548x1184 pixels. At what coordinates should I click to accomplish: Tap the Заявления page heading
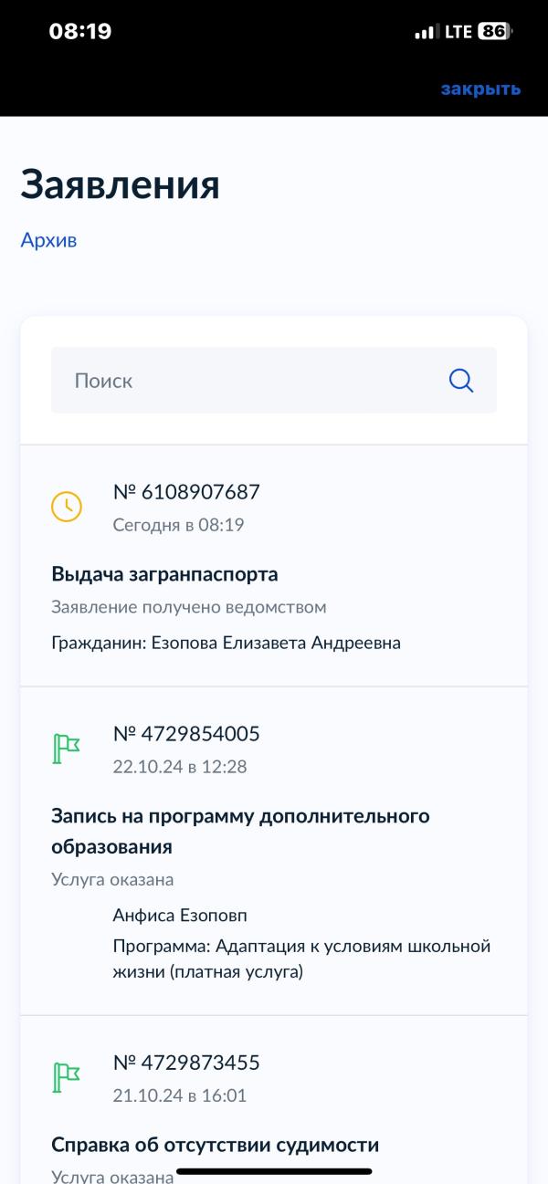[120, 184]
